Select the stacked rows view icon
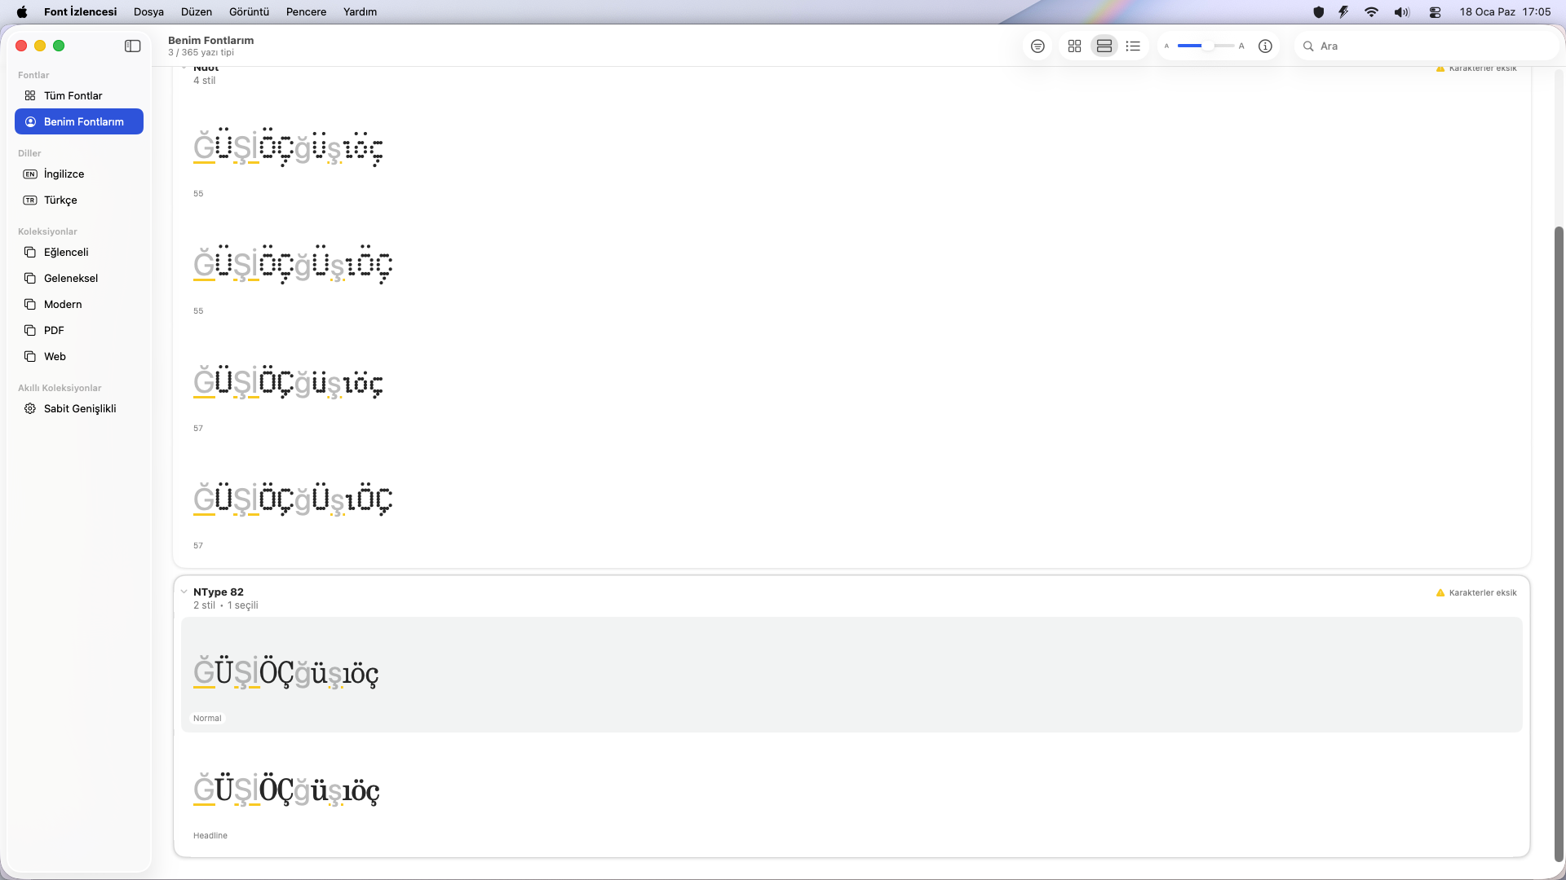1566x880 pixels. click(1104, 46)
